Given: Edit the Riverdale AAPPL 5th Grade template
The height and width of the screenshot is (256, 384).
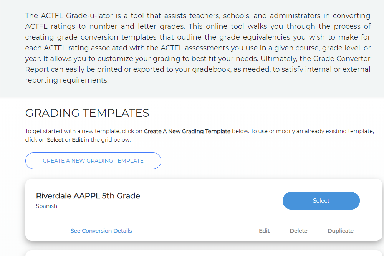Looking at the screenshot, I should (264, 231).
